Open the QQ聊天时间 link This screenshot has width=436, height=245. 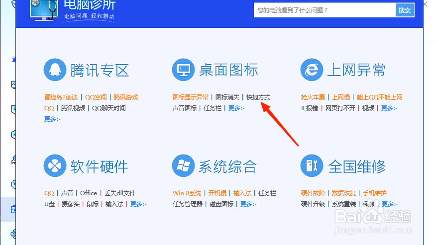tap(109, 108)
